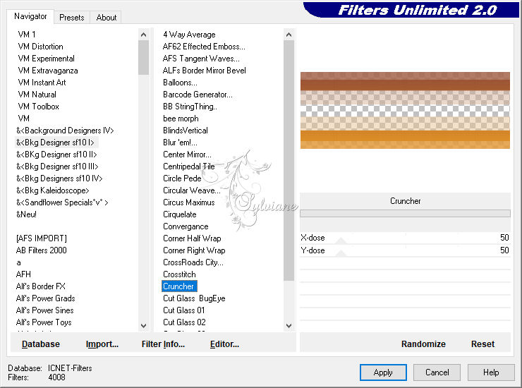Viewport: 522px width, 388px height.
Task: Choose the 4 Way Average filter
Action: (x=189, y=35)
